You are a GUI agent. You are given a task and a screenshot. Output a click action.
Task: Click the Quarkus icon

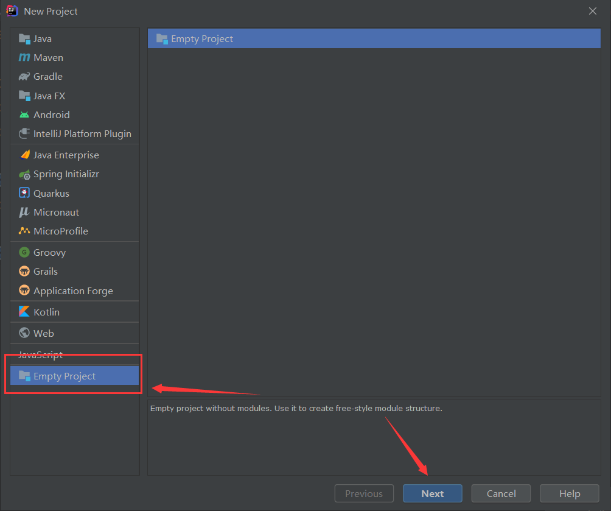click(24, 193)
